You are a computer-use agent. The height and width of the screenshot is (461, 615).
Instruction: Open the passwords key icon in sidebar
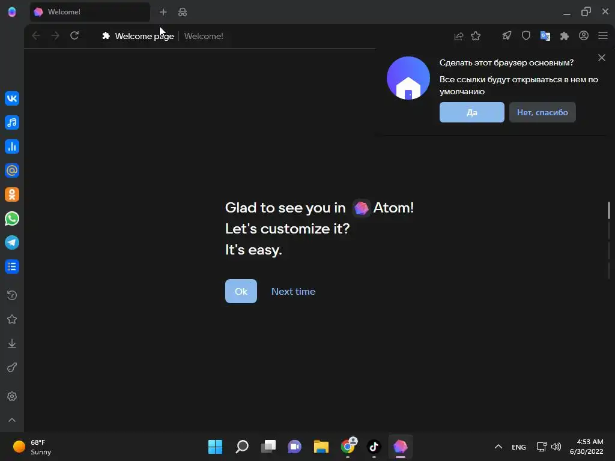[12, 368]
